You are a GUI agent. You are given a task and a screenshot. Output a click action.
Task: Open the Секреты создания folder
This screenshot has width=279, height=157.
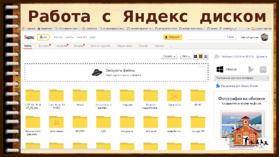[151, 96]
